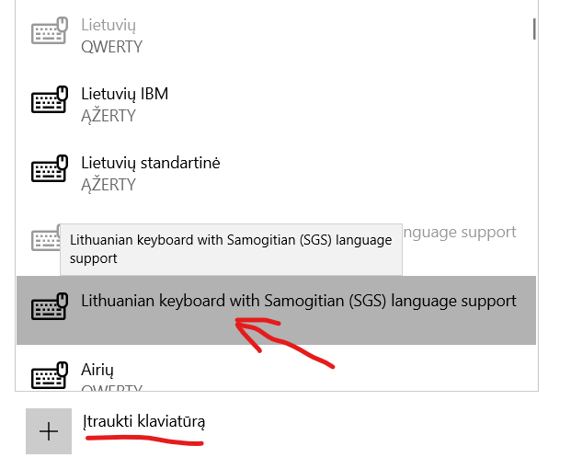Click the keyboard icon beside Lietuvių QWERTY

click(50, 32)
